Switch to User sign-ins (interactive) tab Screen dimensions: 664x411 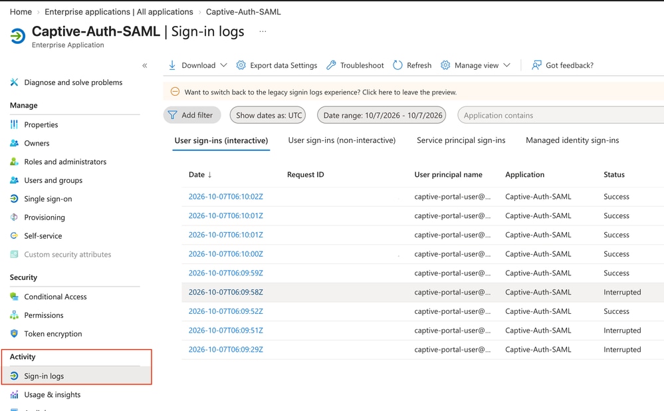point(221,140)
